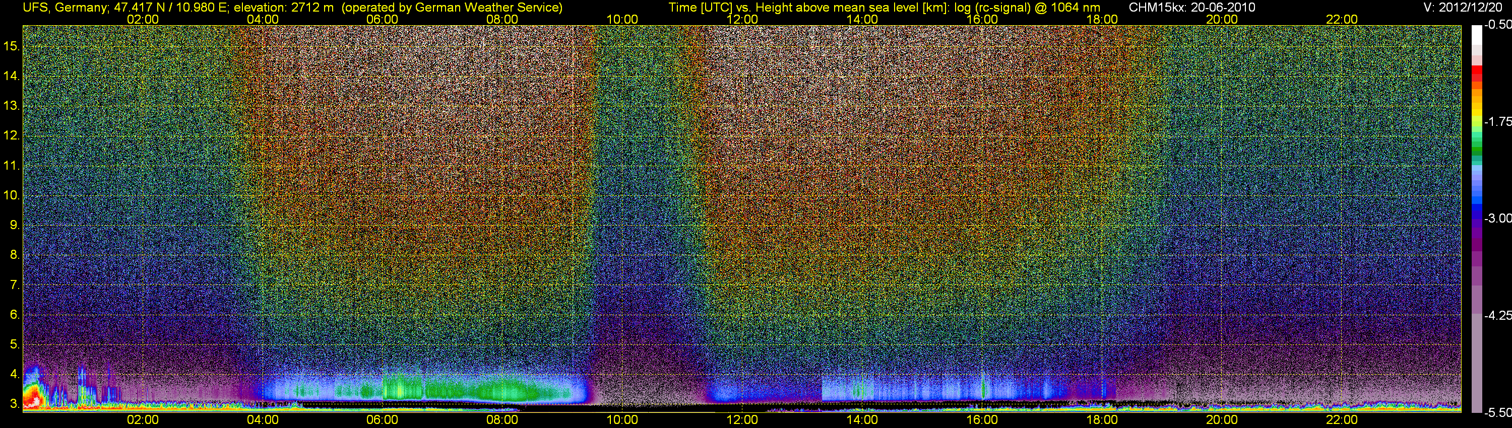The image size is (1512, 428).
Task: Click the 06:00 label on top time axis
Action: pos(382,19)
